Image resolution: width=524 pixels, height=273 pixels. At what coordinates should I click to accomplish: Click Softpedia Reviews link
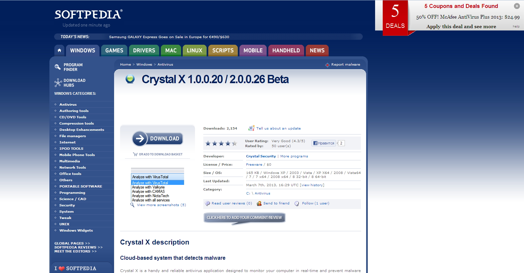point(78,247)
